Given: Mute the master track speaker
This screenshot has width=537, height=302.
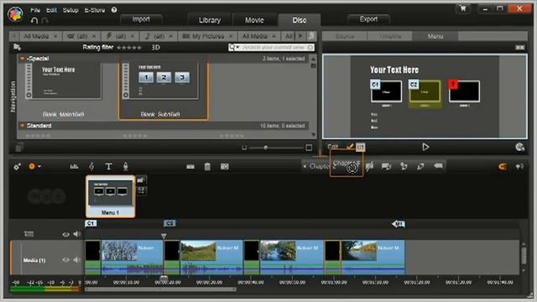Looking at the screenshot, I should pos(76,234).
